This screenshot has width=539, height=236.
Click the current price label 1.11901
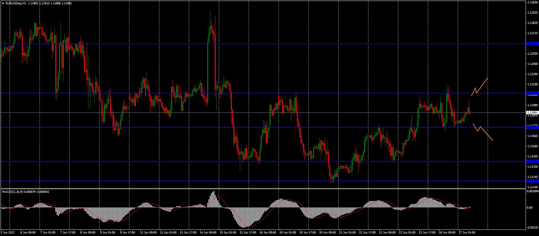point(532,112)
